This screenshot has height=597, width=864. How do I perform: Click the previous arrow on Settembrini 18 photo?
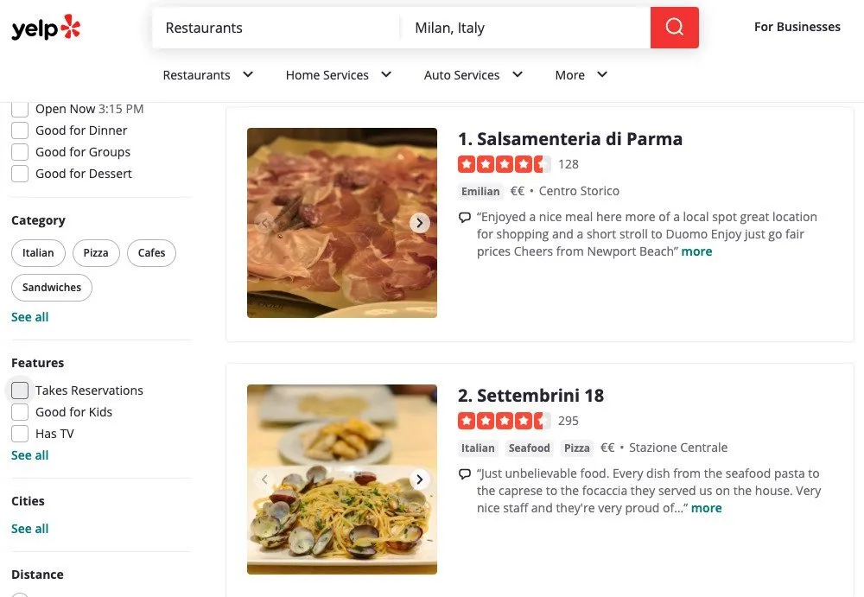264,479
